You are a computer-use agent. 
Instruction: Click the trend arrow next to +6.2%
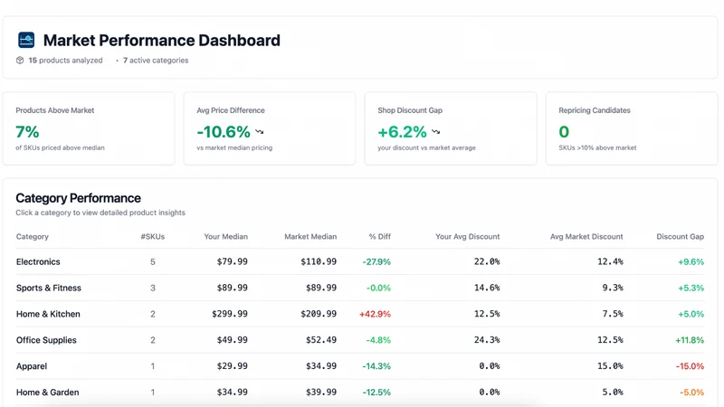(x=436, y=132)
